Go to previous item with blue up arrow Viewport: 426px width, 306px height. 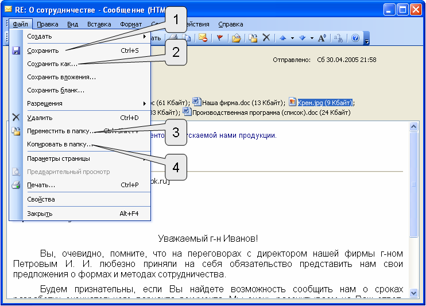[x=283, y=38]
